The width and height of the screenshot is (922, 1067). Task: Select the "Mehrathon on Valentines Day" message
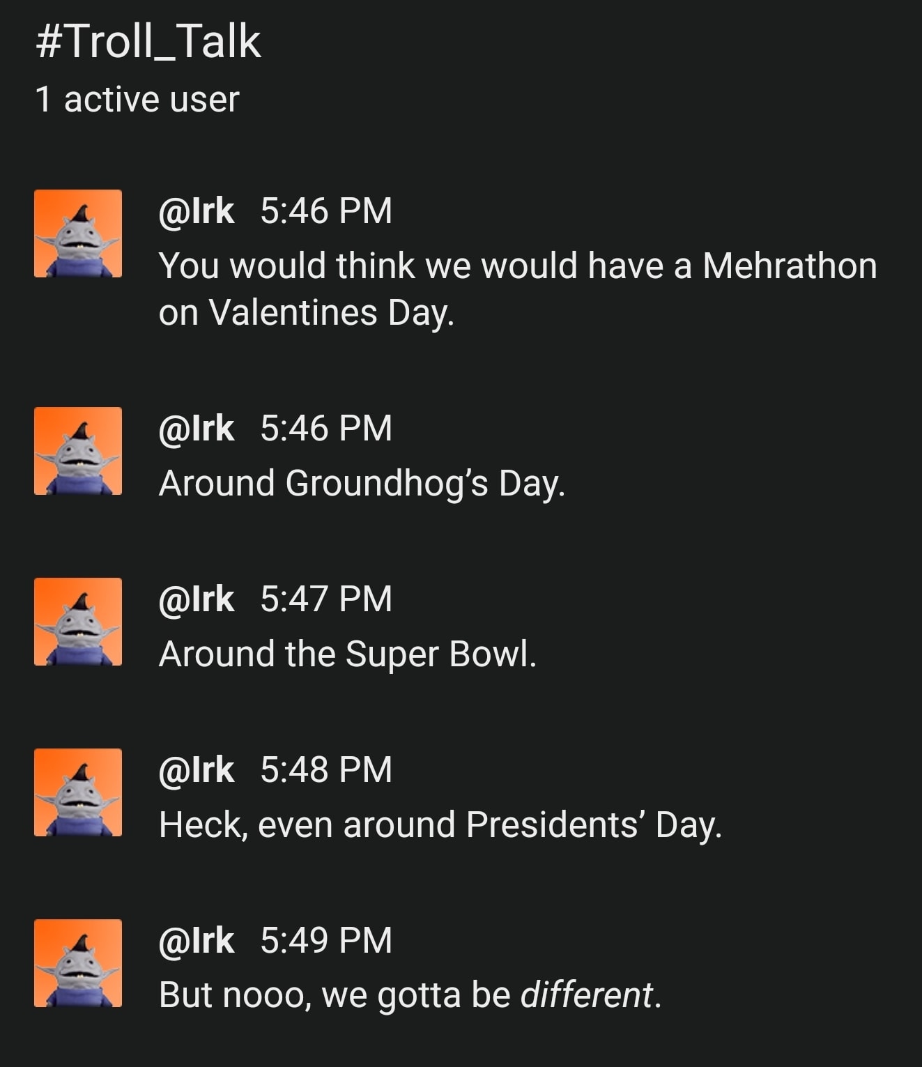[x=516, y=289]
